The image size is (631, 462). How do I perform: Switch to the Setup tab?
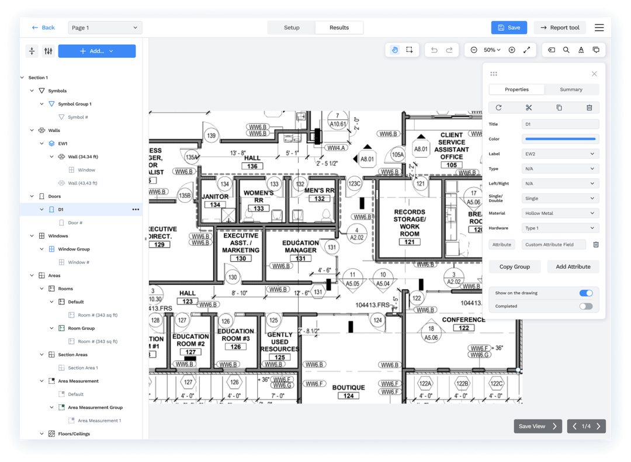tap(292, 27)
